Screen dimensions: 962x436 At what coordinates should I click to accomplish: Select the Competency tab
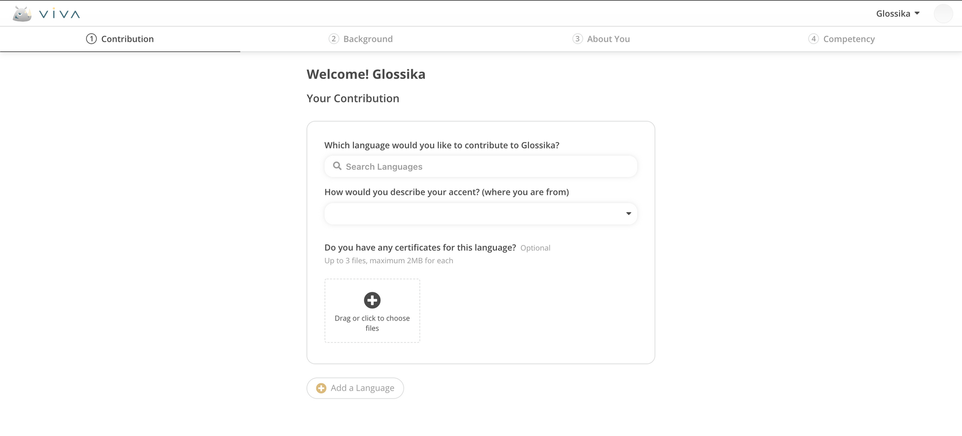pyautogui.click(x=842, y=39)
